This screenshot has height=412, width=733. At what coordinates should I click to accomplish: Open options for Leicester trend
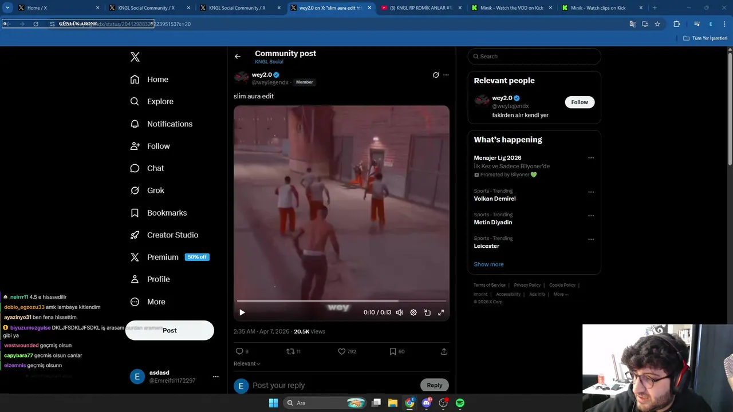591,239
